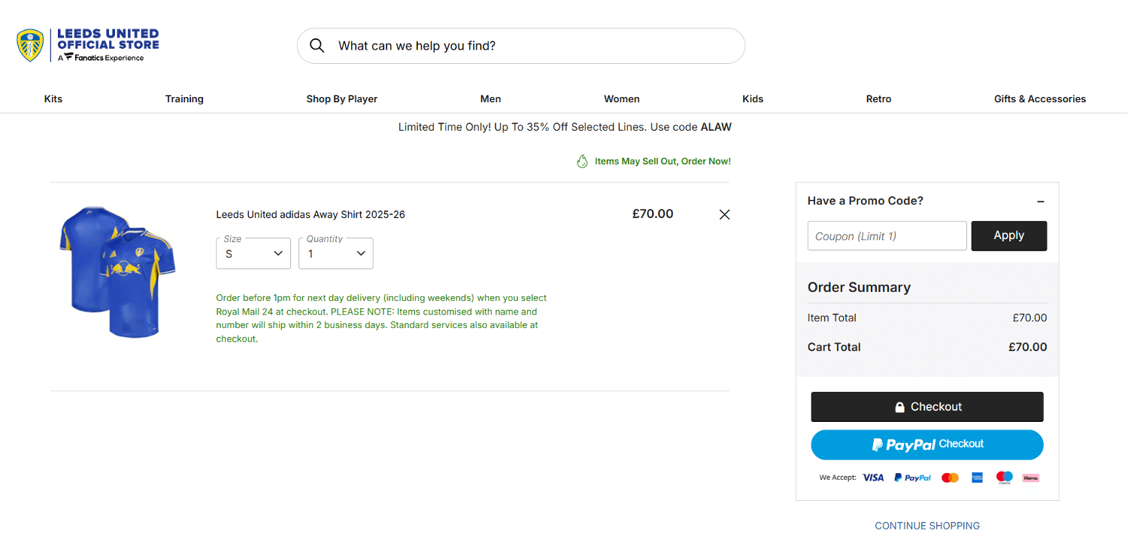1128x546 pixels.
Task: Remove the away shirt using the X icon
Action: pos(724,214)
